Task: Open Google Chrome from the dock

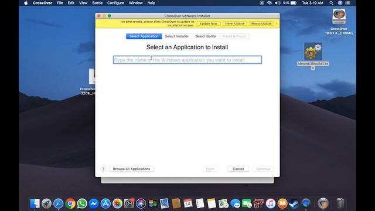Action: (x=70, y=203)
